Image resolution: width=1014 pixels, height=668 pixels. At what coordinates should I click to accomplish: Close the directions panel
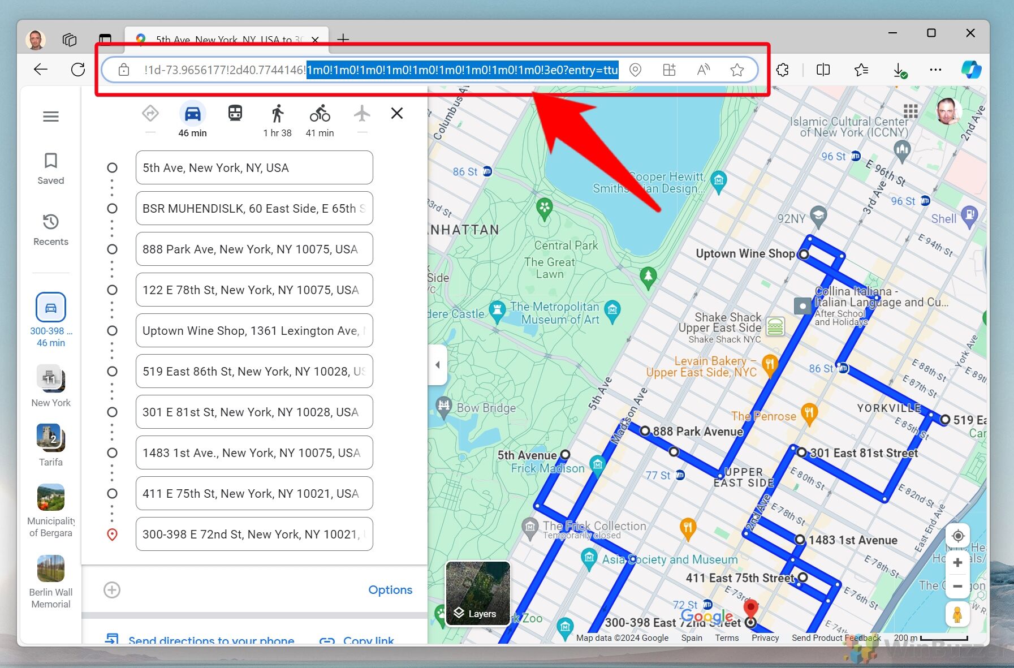pos(397,113)
